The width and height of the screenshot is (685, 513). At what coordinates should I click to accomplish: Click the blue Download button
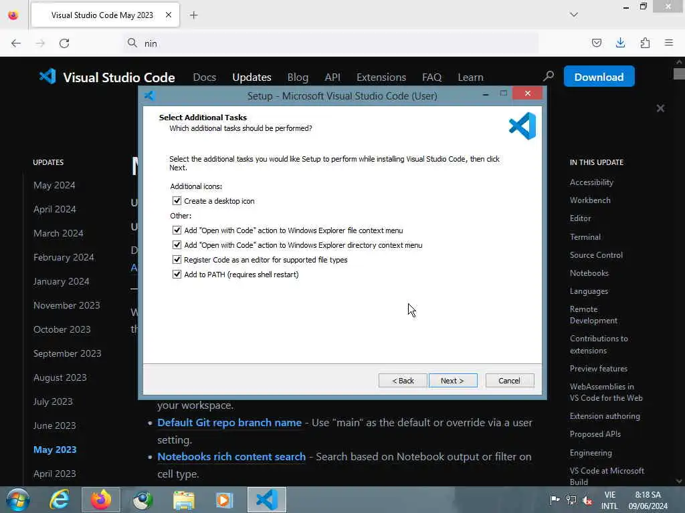599,77
